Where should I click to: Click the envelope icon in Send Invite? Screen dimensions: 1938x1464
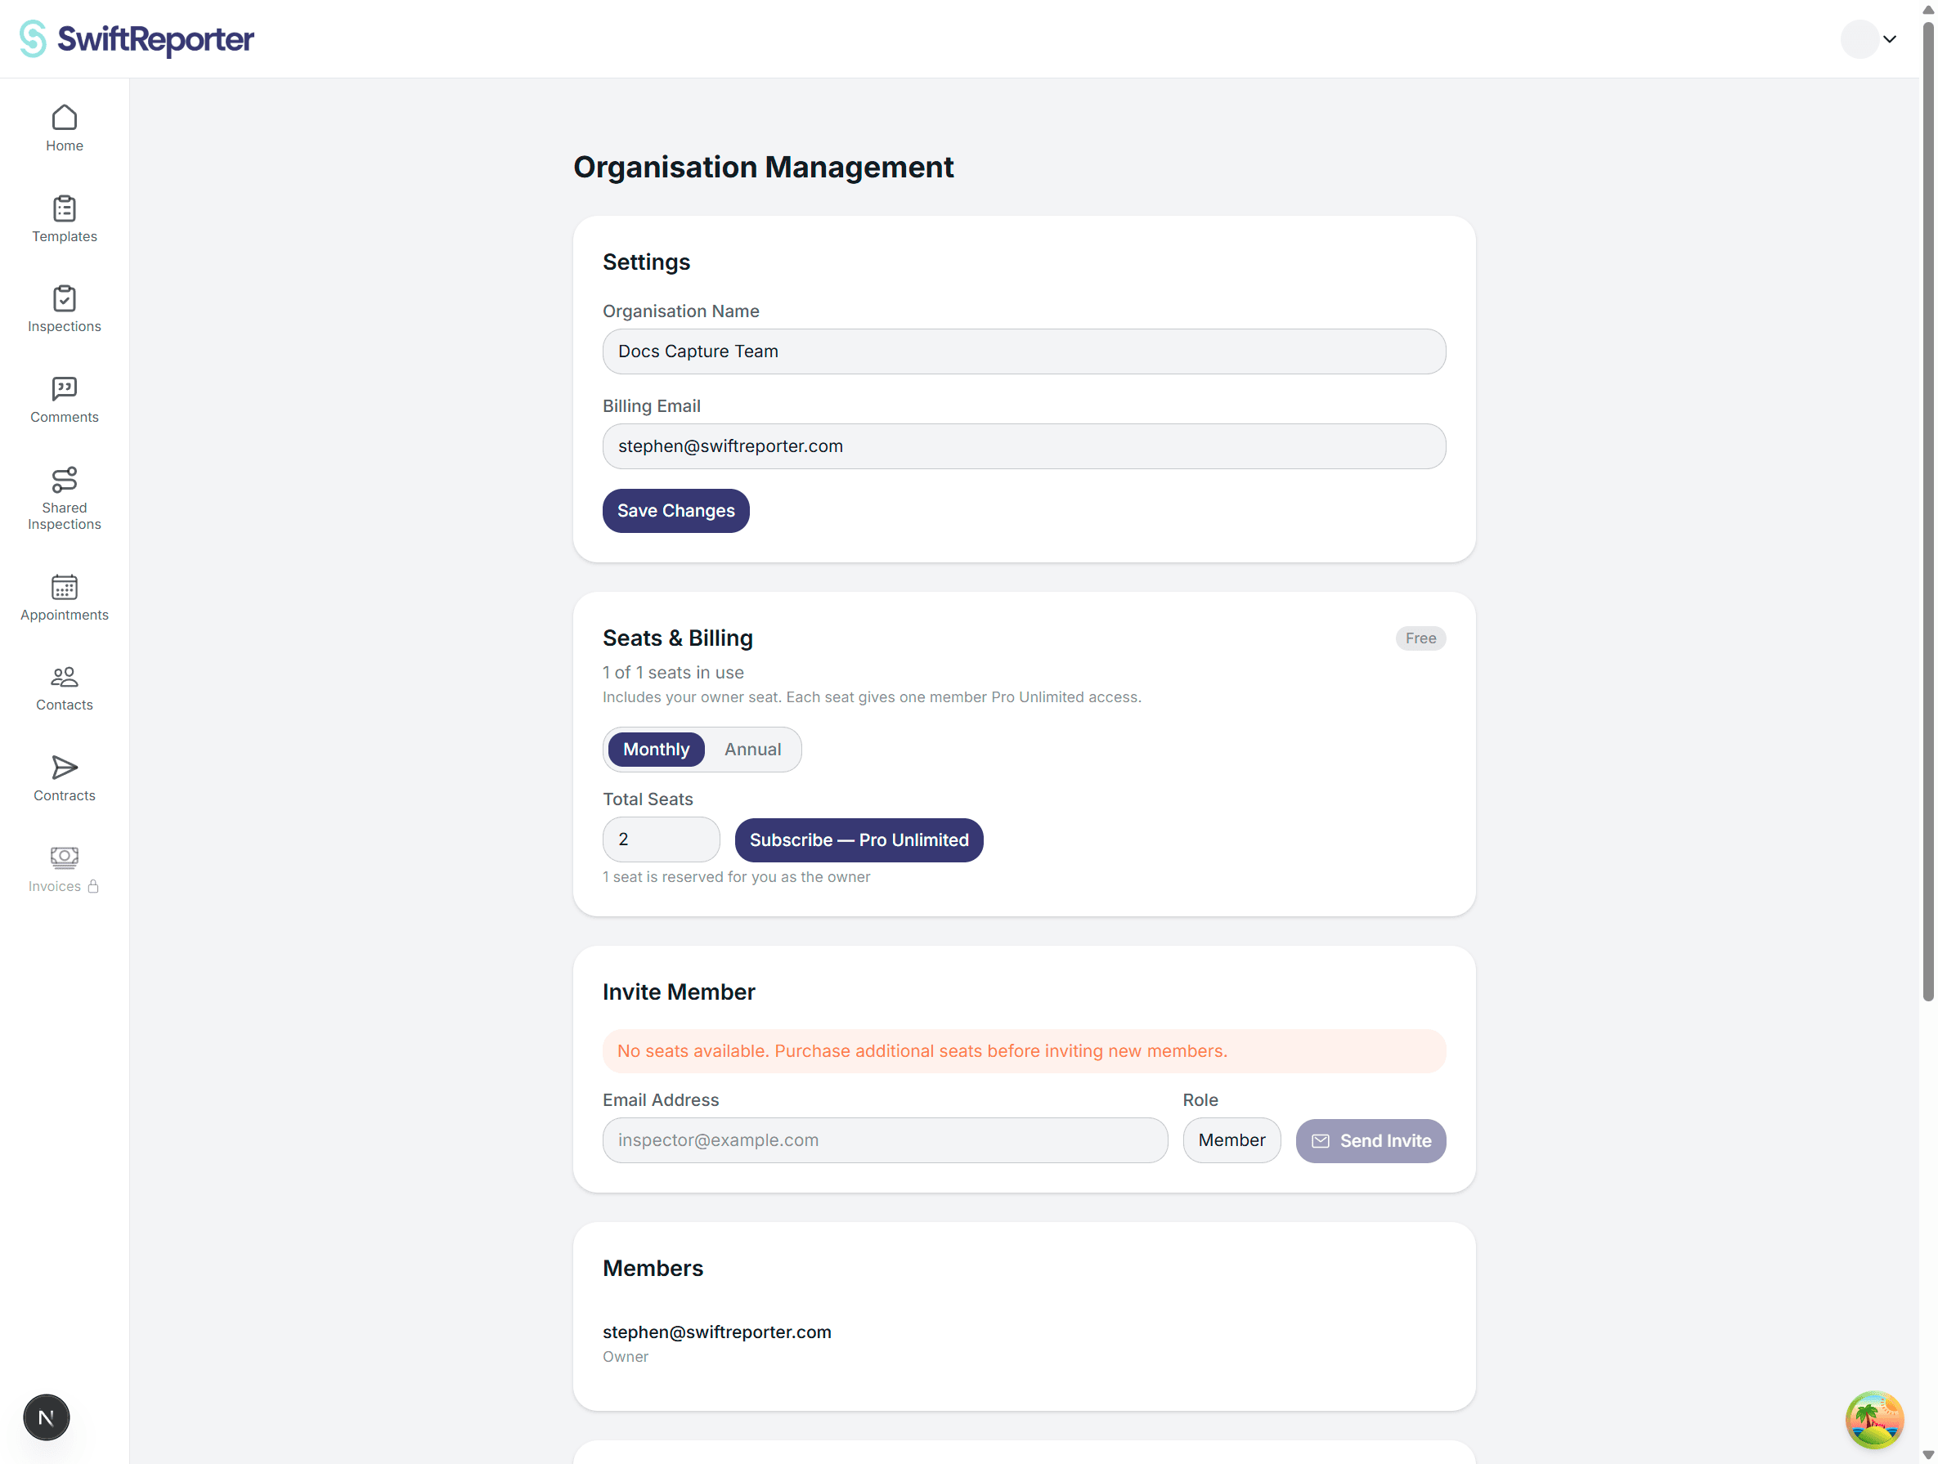[1320, 1141]
